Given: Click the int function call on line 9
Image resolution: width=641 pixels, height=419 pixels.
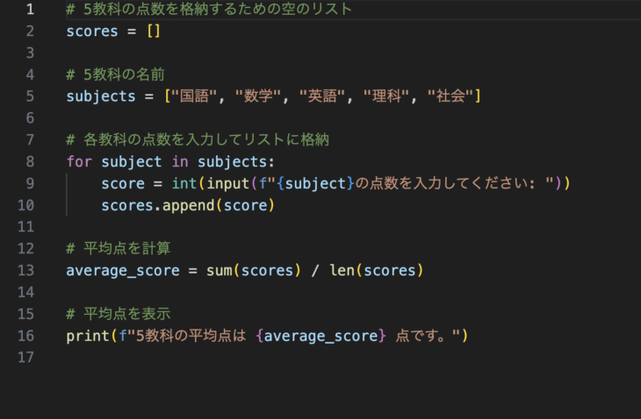Looking at the screenshot, I should point(184,183).
